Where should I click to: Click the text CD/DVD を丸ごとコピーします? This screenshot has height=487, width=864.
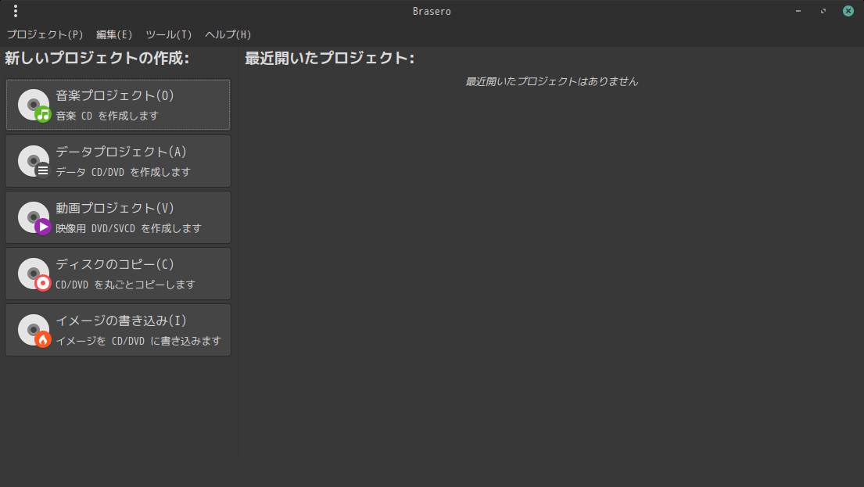pos(126,285)
